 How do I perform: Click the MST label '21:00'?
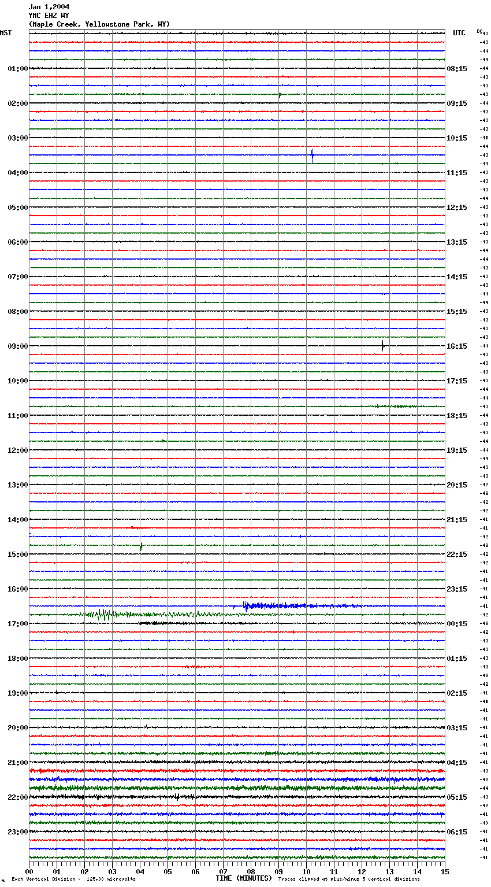click(x=18, y=763)
